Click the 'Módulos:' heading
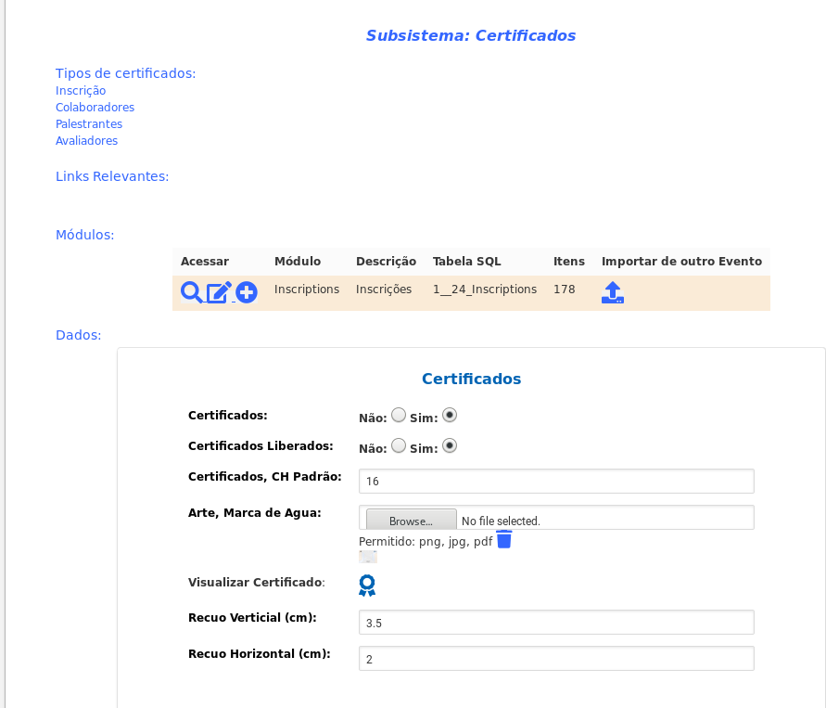The height and width of the screenshot is (708, 826). click(x=84, y=235)
